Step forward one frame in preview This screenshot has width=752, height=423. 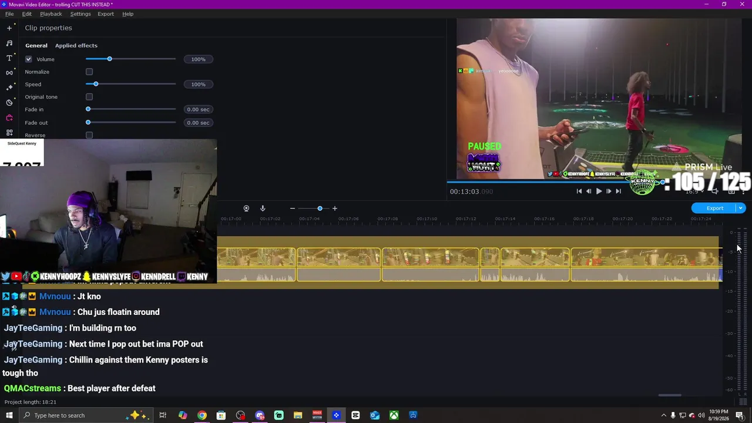pyautogui.click(x=609, y=191)
